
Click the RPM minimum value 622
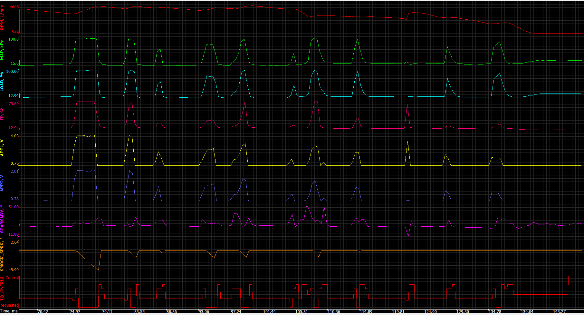coord(15,31)
